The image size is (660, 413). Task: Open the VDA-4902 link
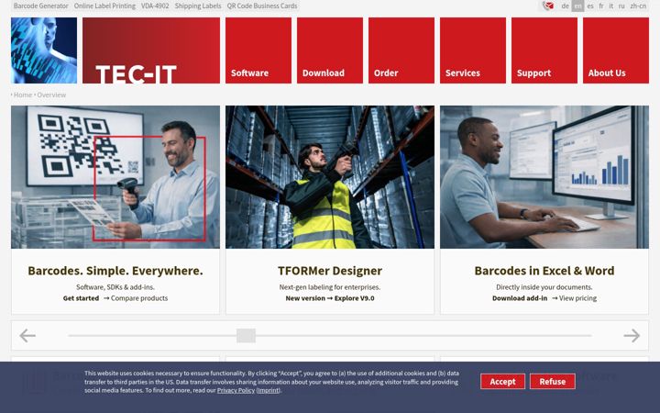coord(155,6)
